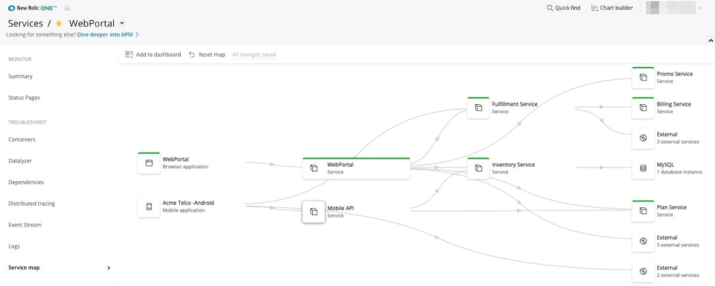Viewport: 715px width, 286px height.
Task: Select the Billing Service node icon
Action: coord(643,107)
